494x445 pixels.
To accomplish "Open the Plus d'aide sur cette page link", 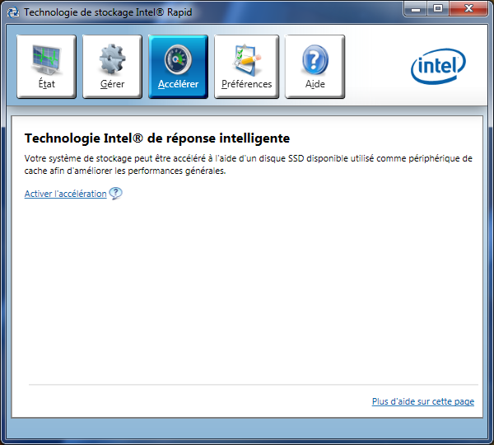I will [x=422, y=401].
